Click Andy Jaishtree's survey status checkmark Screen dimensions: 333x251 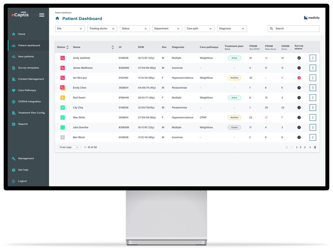(299, 58)
